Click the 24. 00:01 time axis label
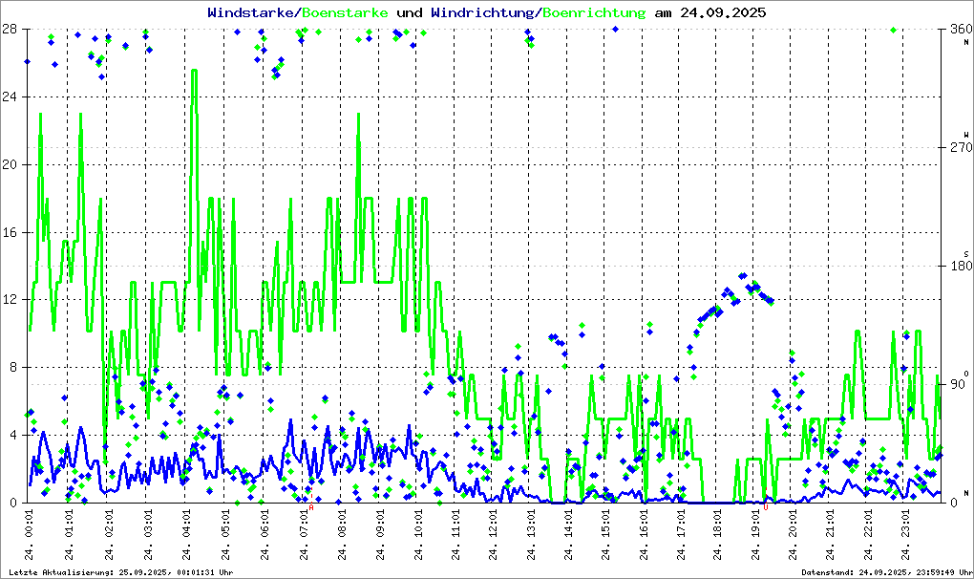The height and width of the screenshot is (579, 974). click(x=30, y=534)
